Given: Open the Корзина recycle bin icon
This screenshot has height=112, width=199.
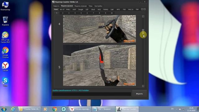Looking at the screenshot, I should (x=5, y=21).
